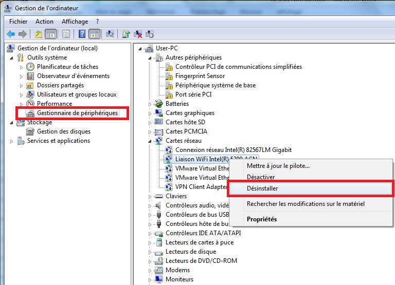The image size is (395, 285).
Task: Click the properties sheet toolbar icon
Action: point(66,34)
